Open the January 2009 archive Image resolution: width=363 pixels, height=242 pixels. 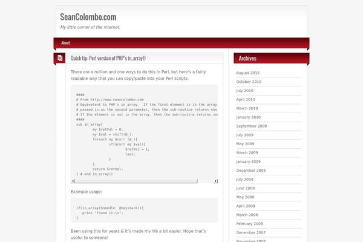coord(249,162)
